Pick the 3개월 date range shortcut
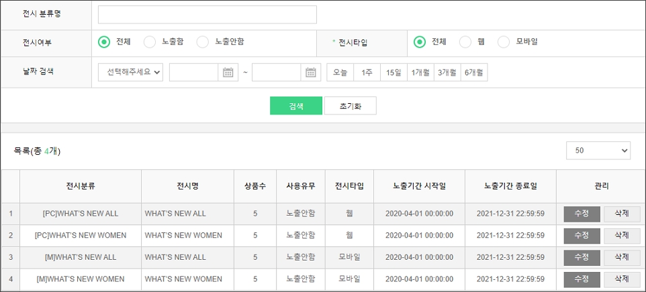 tap(447, 72)
